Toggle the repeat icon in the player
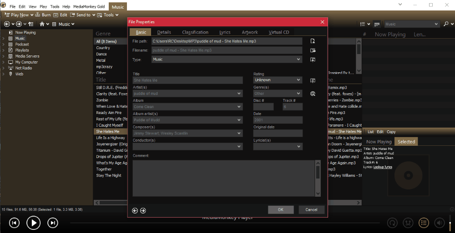Screen dimensions: 455x233 click(x=392, y=223)
